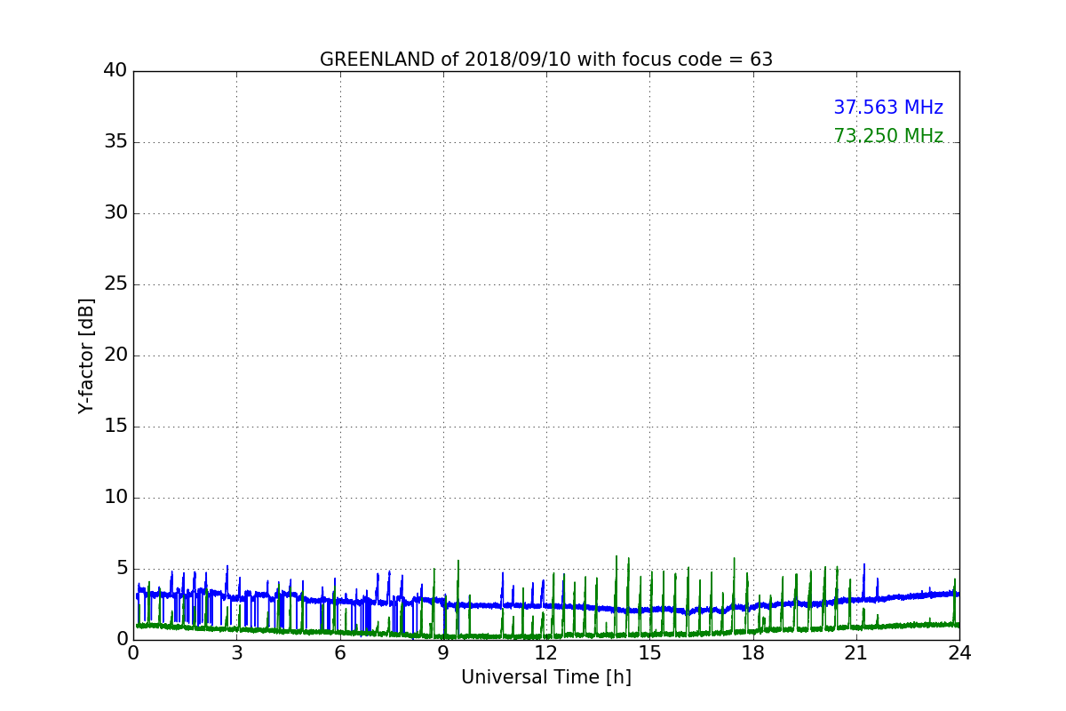
Task: Click the 15 tick on the time axis
Action: [649, 652]
